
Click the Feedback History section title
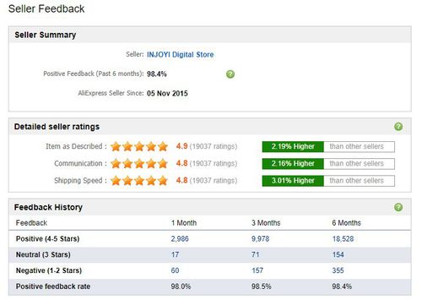pyautogui.click(x=48, y=207)
